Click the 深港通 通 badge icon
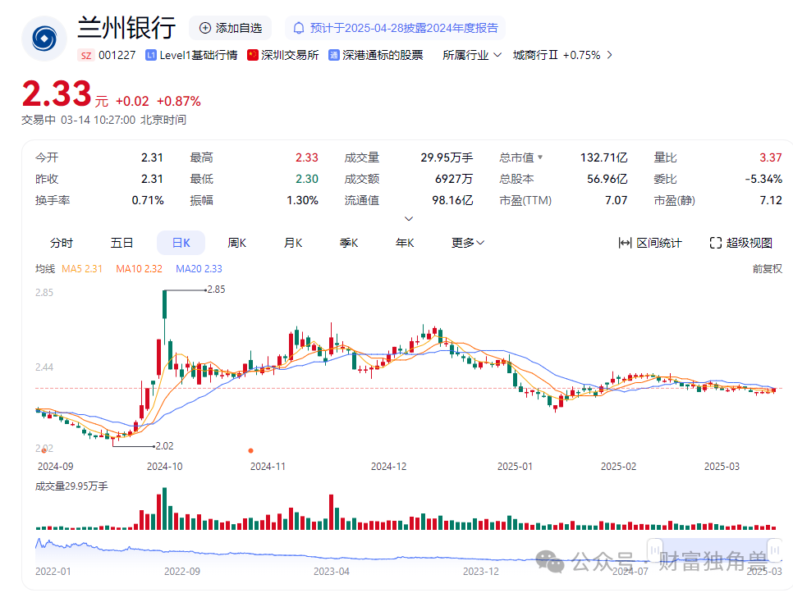The image size is (793, 593). 334,55
